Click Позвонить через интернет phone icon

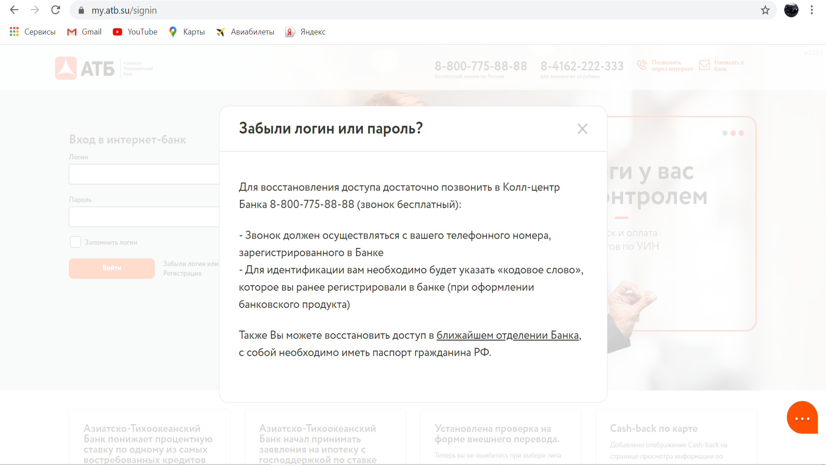coord(641,65)
